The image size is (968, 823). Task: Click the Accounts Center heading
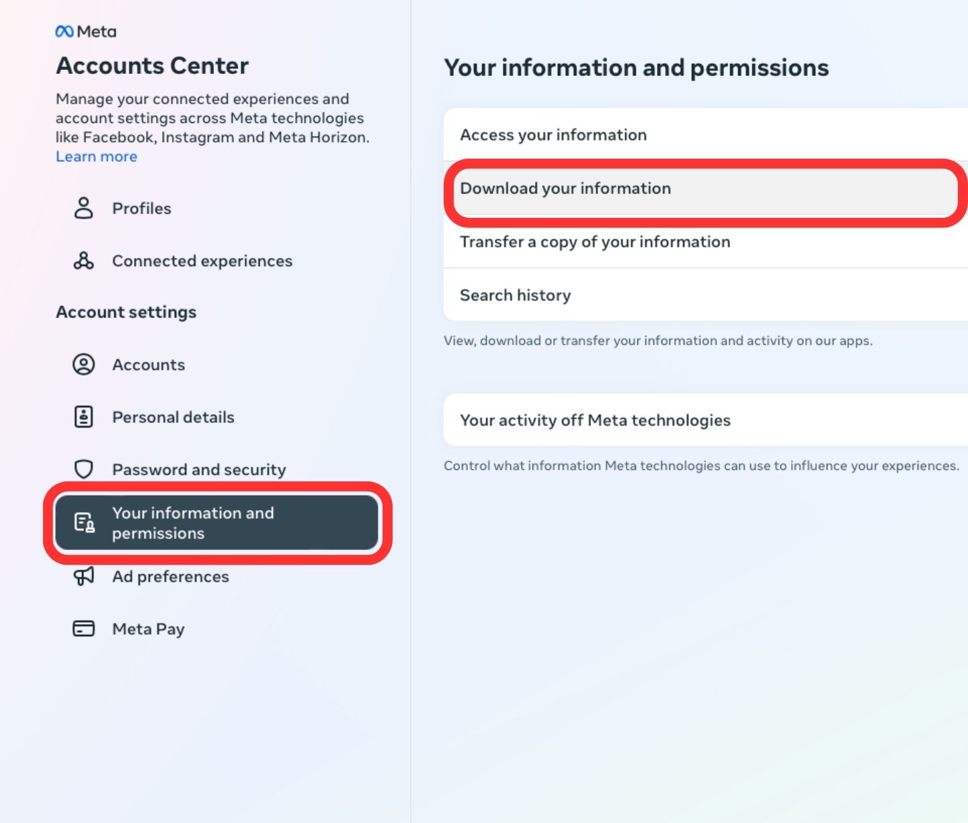click(x=153, y=65)
